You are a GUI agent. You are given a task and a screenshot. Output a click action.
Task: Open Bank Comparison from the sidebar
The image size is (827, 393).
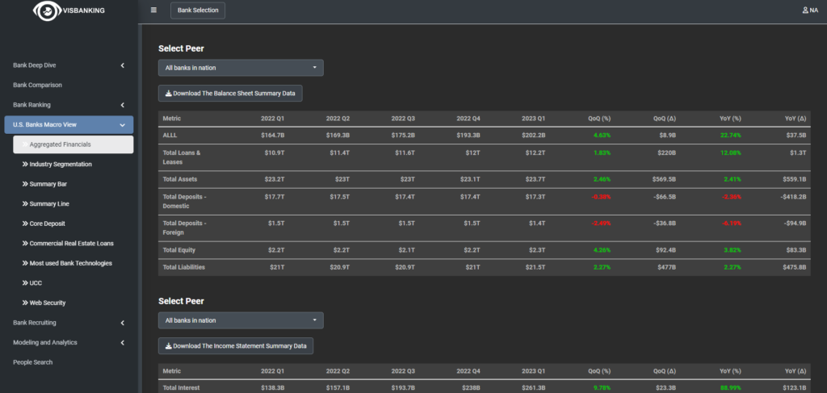pos(37,85)
